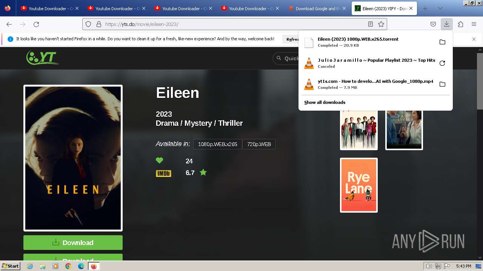List all tabs dropdown arrow
This screenshot has width=483, height=271.
point(440,8)
